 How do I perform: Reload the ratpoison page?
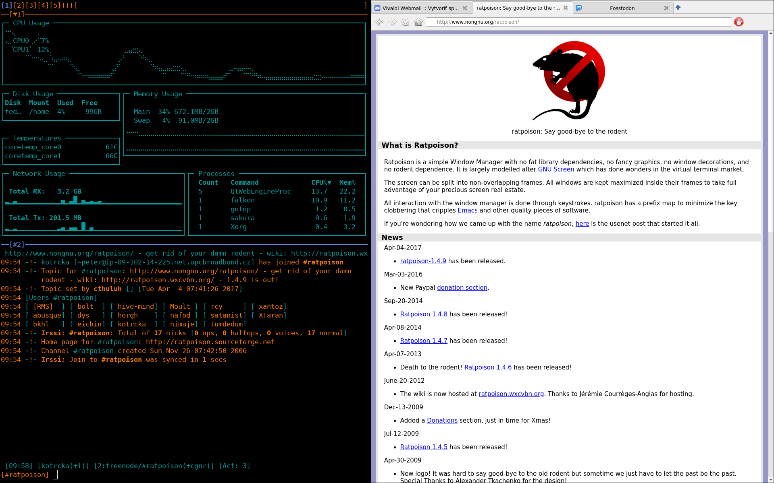pyautogui.click(x=406, y=22)
